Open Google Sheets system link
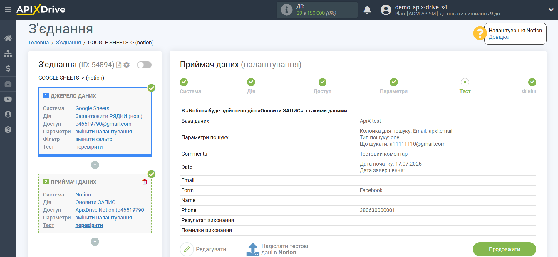This screenshot has width=558, height=257. (92, 108)
